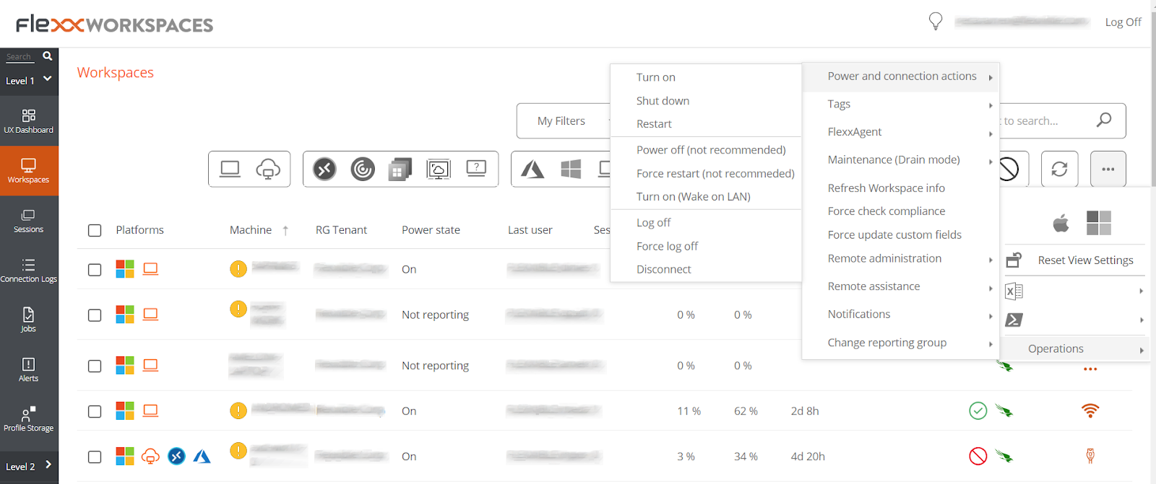Check the last row 3 % checkbox
1156x484 pixels.
[95, 457]
